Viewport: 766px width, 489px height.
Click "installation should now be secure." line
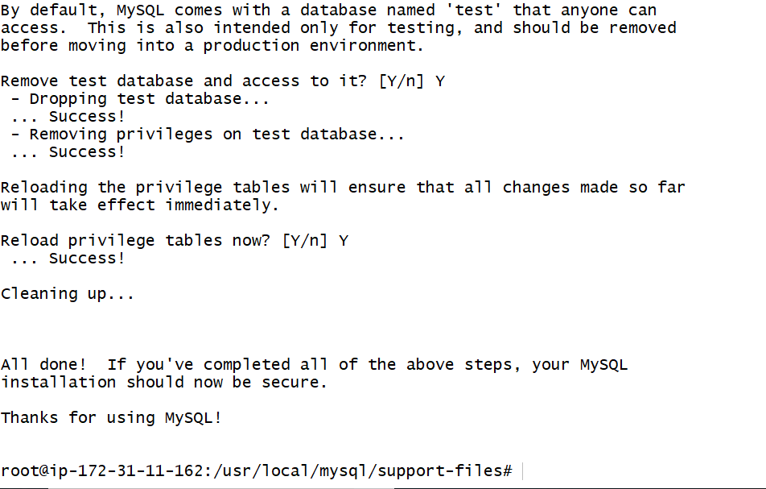(164, 383)
